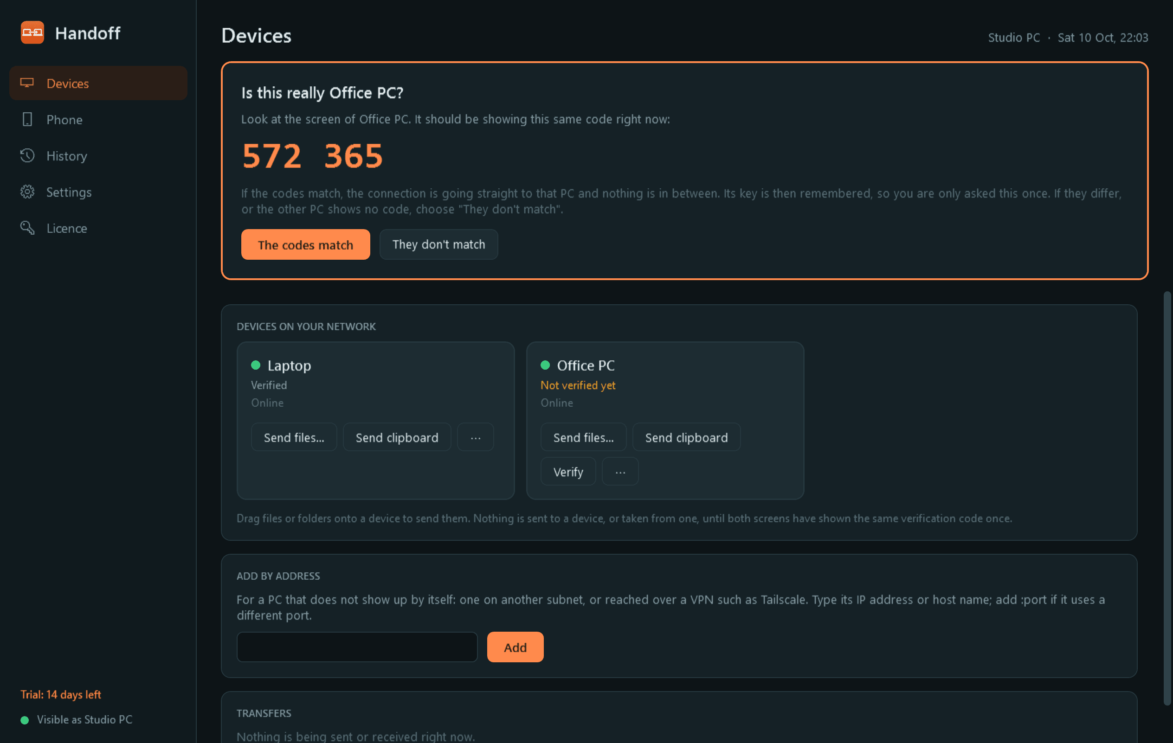The image size is (1173, 743).
Task: Open the Settings section
Action: coord(98,192)
